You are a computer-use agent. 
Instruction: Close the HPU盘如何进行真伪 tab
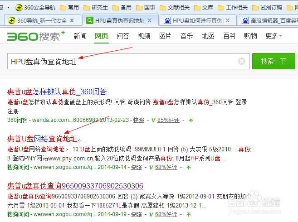228,20
